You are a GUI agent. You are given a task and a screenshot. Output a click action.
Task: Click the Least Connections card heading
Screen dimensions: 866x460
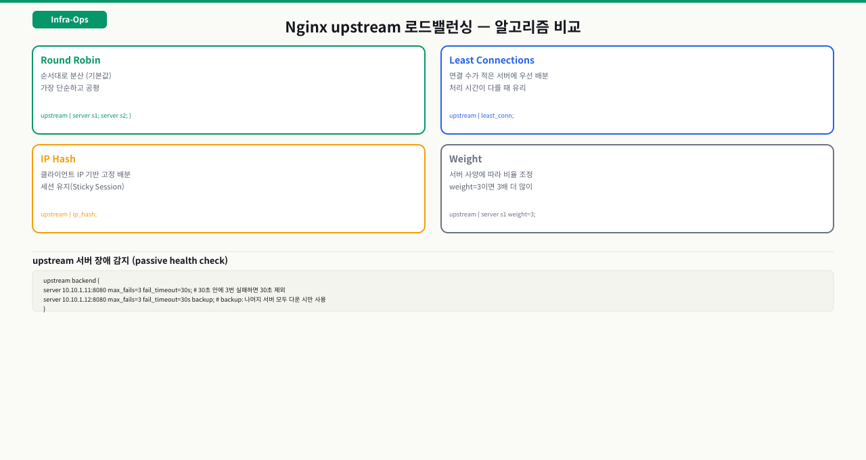(492, 60)
